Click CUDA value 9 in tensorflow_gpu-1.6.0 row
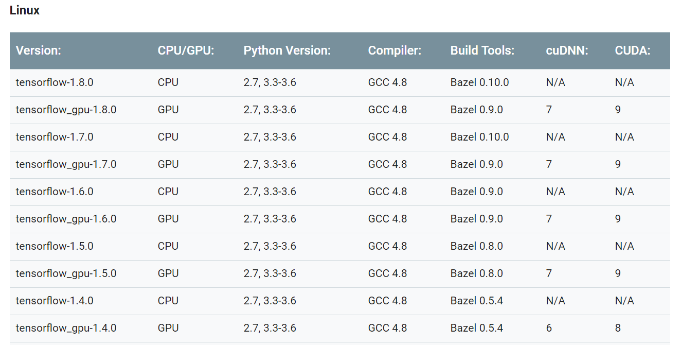This screenshot has height=345, width=681. pos(618,219)
